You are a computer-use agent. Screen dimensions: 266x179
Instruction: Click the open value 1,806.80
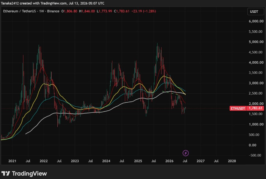pyautogui.click(x=70, y=11)
